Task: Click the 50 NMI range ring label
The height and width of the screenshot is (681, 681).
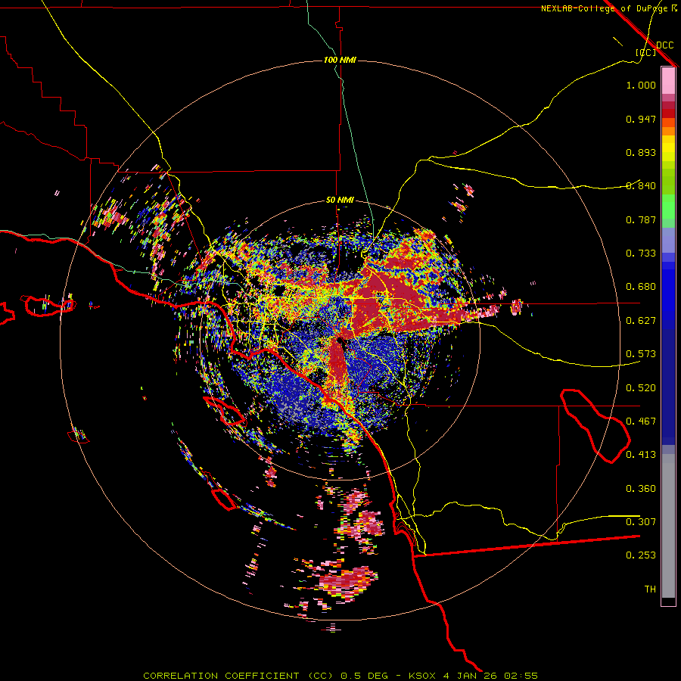Action: (340, 201)
